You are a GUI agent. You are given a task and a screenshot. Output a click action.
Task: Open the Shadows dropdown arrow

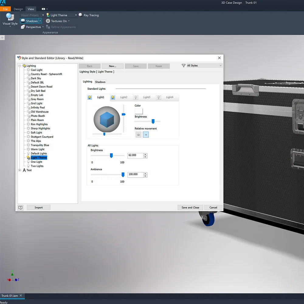(40, 21)
